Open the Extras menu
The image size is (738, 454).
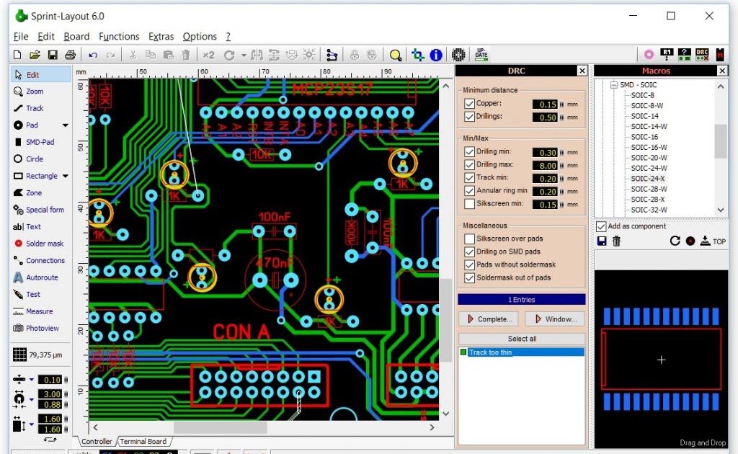coord(161,37)
